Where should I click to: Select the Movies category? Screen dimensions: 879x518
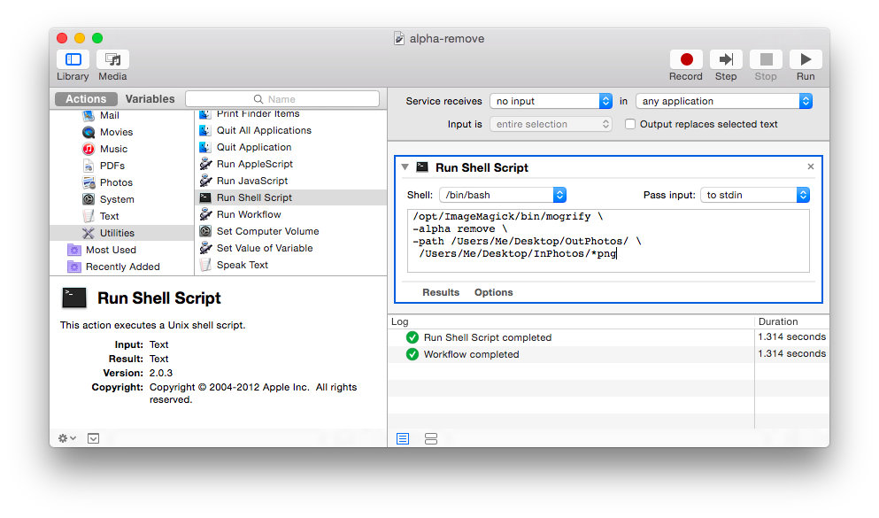pos(116,132)
